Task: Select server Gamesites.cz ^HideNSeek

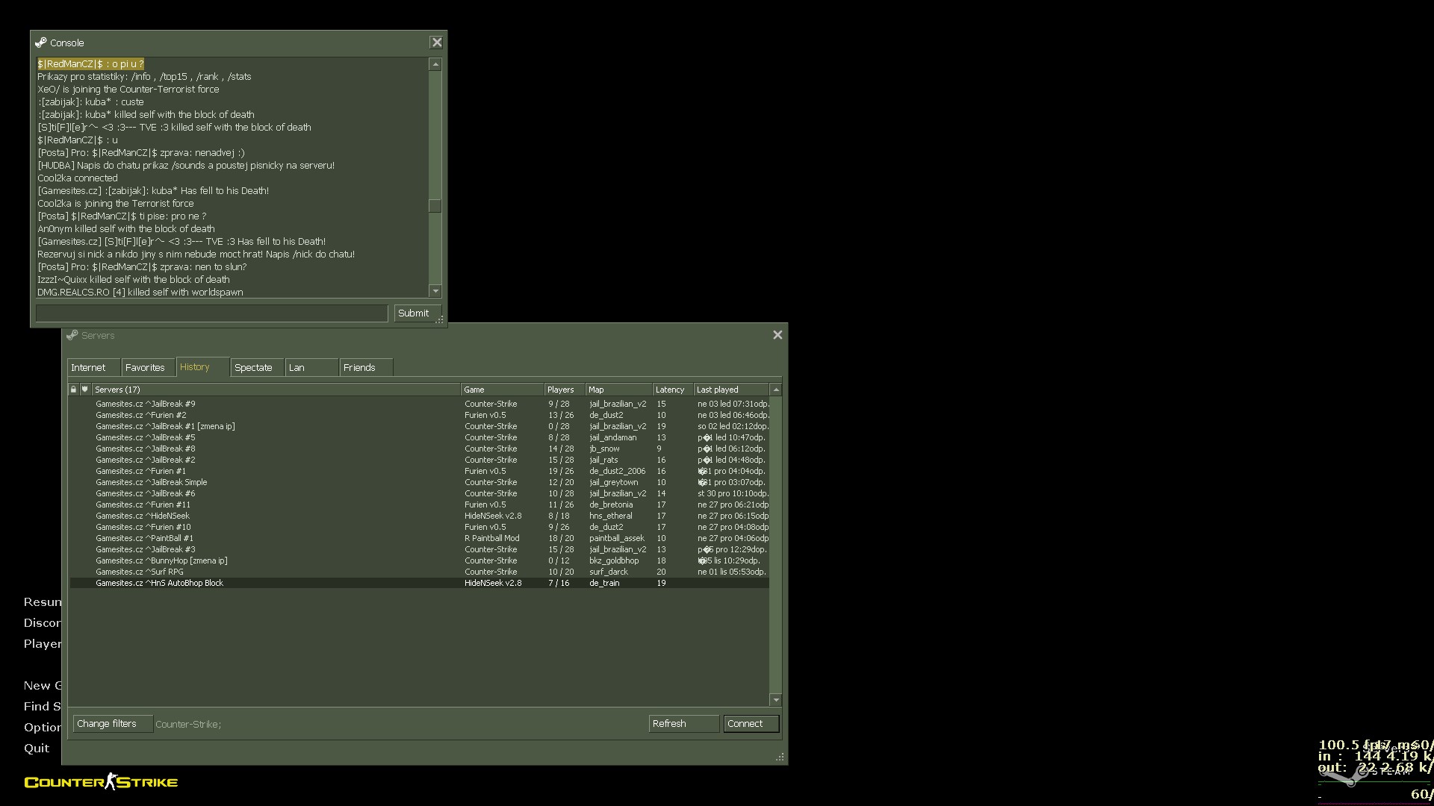Action: point(419,516)
